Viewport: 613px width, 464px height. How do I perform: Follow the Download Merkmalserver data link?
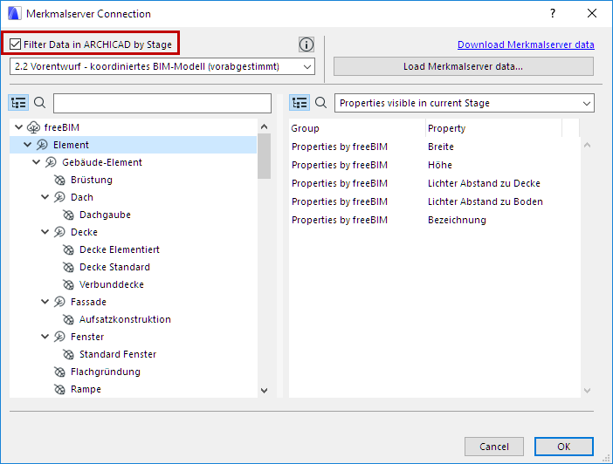tap(526, 44)
